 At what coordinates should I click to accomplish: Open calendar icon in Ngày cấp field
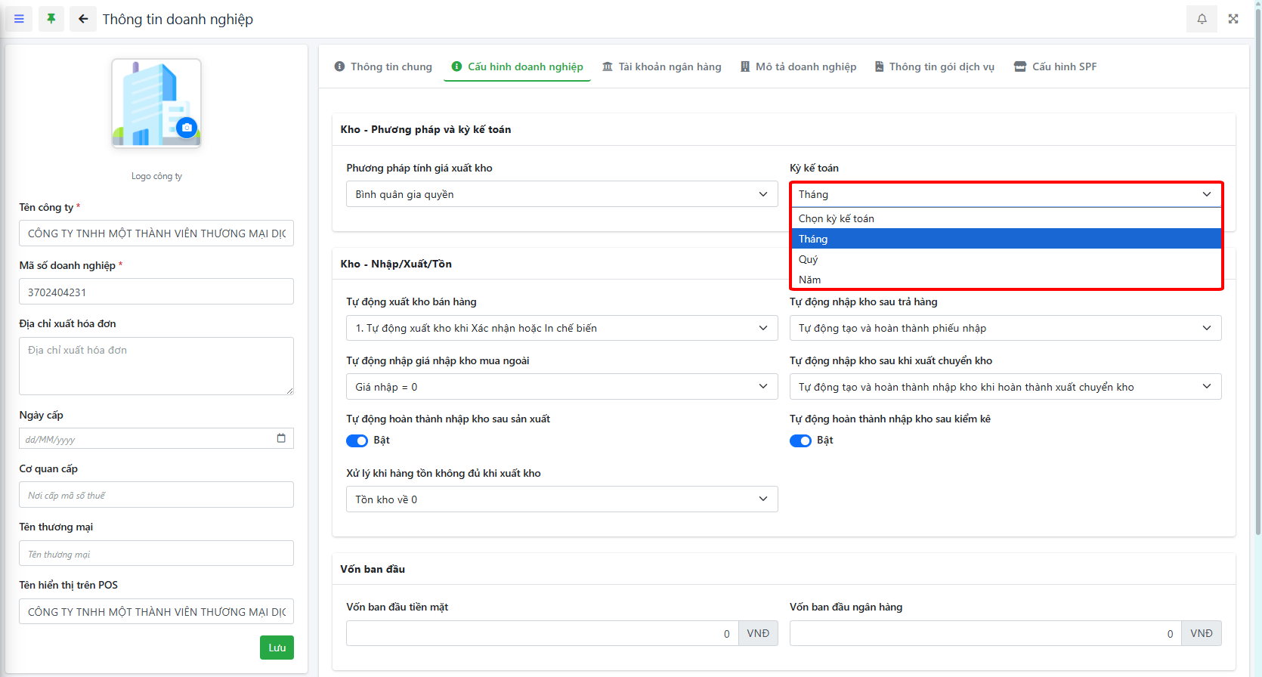coord(281,438)
